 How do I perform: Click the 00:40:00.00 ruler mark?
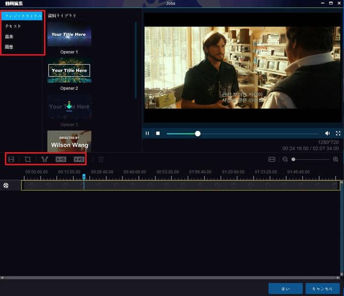[x=135, y=172]
